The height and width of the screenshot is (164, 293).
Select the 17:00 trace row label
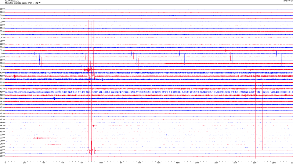2,116
